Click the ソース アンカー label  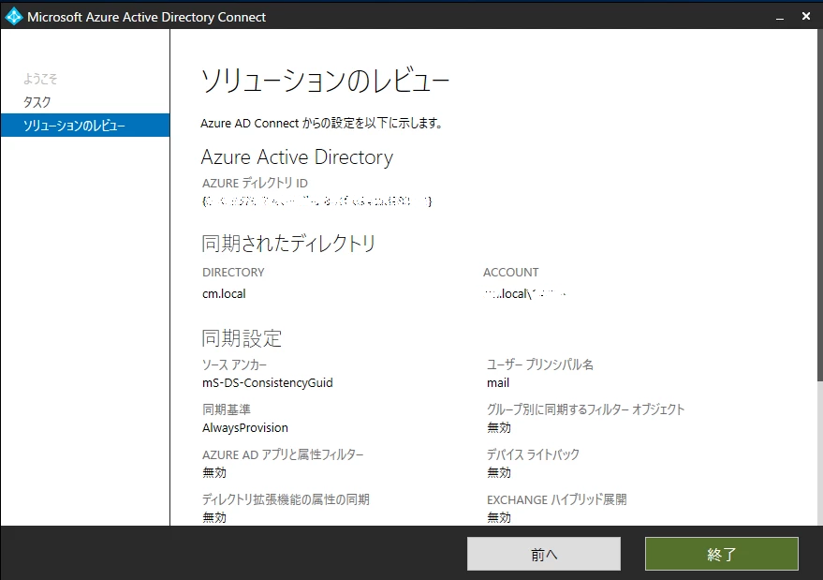235,364
